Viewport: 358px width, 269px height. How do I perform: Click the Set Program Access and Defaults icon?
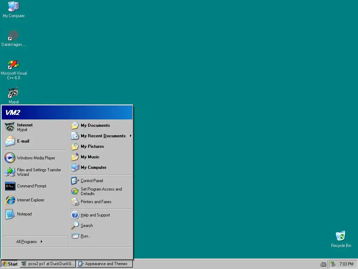pos(75,191)
